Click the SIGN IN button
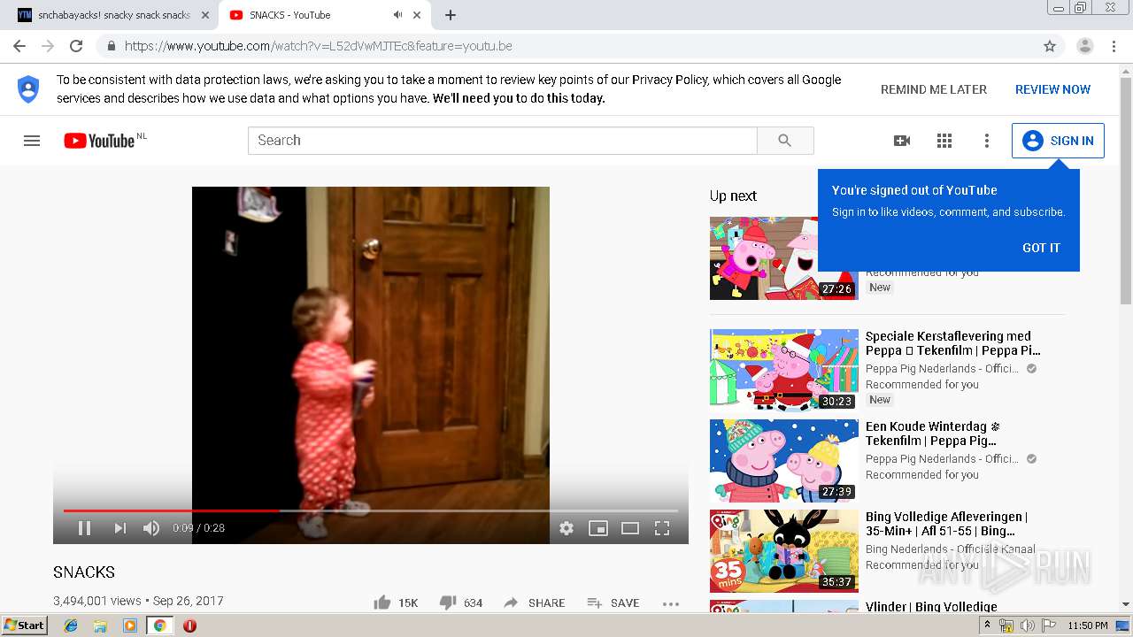 tap(1058, 141)
